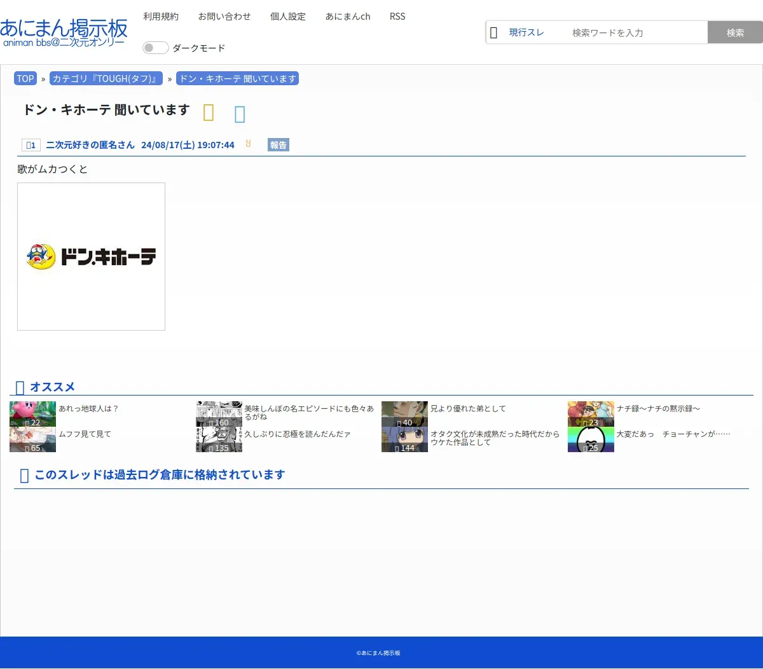
Task: Open thread 大変だあっ チョーチャンが……
Action: [673, 434]
